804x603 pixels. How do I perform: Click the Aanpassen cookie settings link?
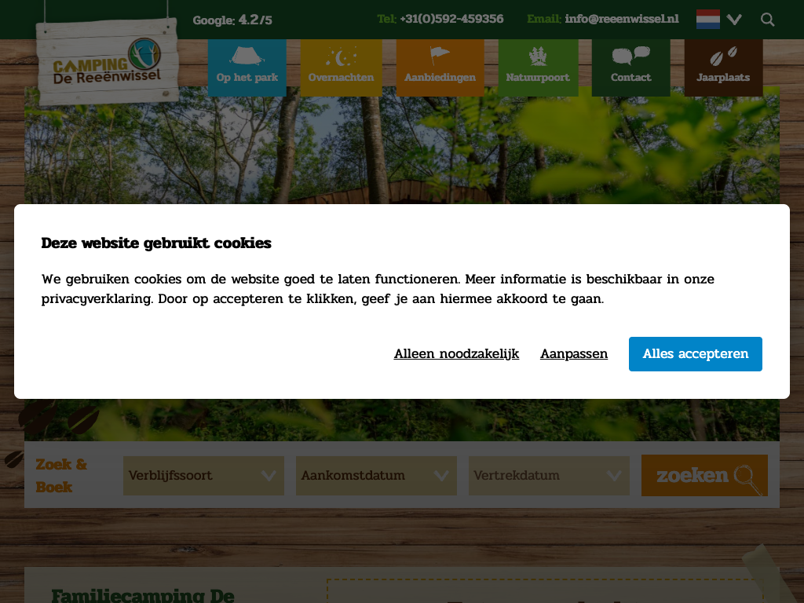[x=574, y=354]
